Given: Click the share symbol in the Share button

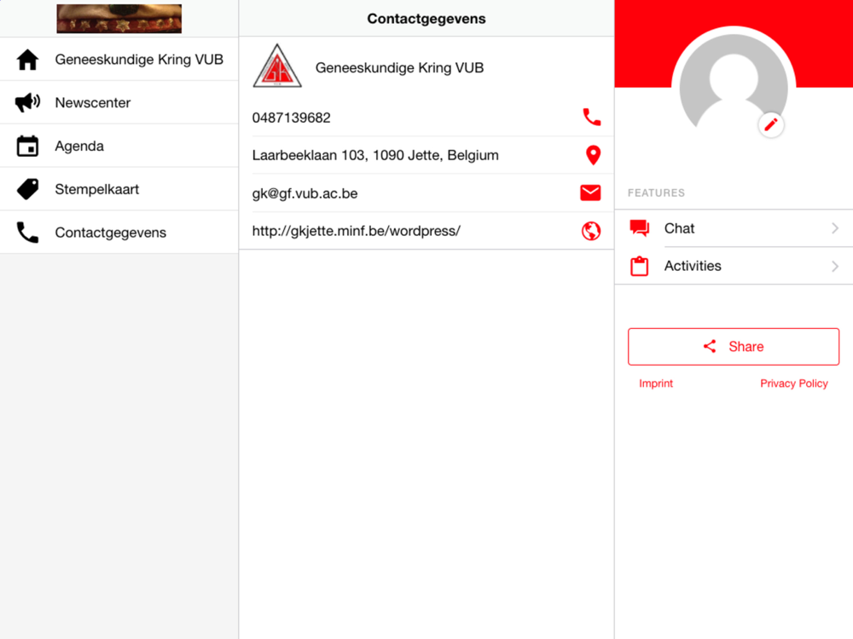Looking at the screenshot, I should (x=710, y=346).
